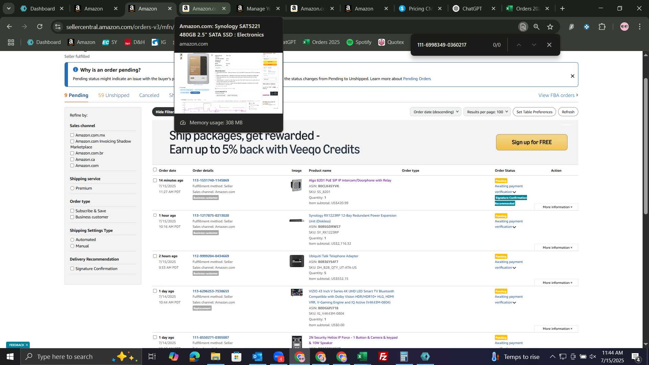Screen dimensions: 649x365
Task: Open Orders 2025 bookmark
Action: [x=321, y=42]
